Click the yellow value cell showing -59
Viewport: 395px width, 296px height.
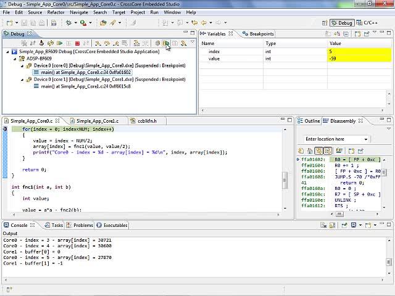click(x=359, y=59)
